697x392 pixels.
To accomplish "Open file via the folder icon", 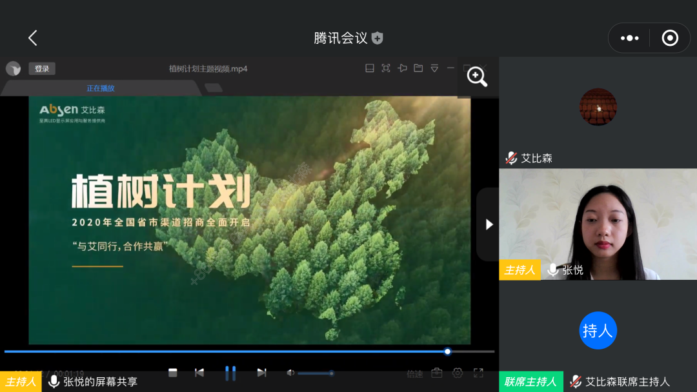I will coord(418,68).
